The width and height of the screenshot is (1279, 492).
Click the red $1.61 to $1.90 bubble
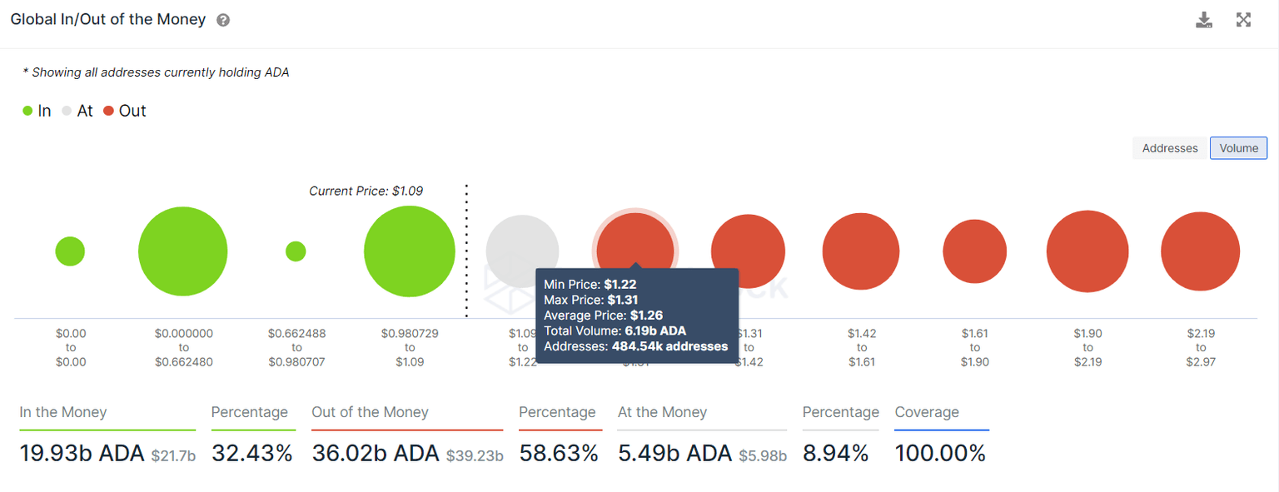click(x=975, y=251)
